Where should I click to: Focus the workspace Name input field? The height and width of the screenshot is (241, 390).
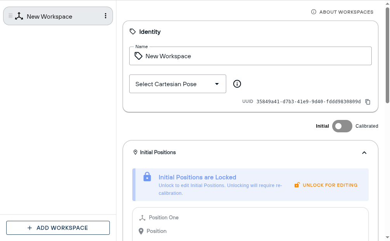point(250,56)
